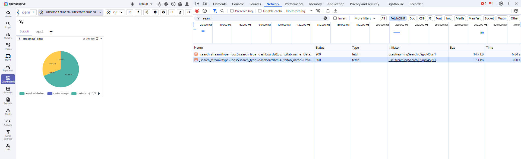521x159 pixels.
Task: Open the useStreamingSearch initiator link in first row
Action: (x=412, y=54)
